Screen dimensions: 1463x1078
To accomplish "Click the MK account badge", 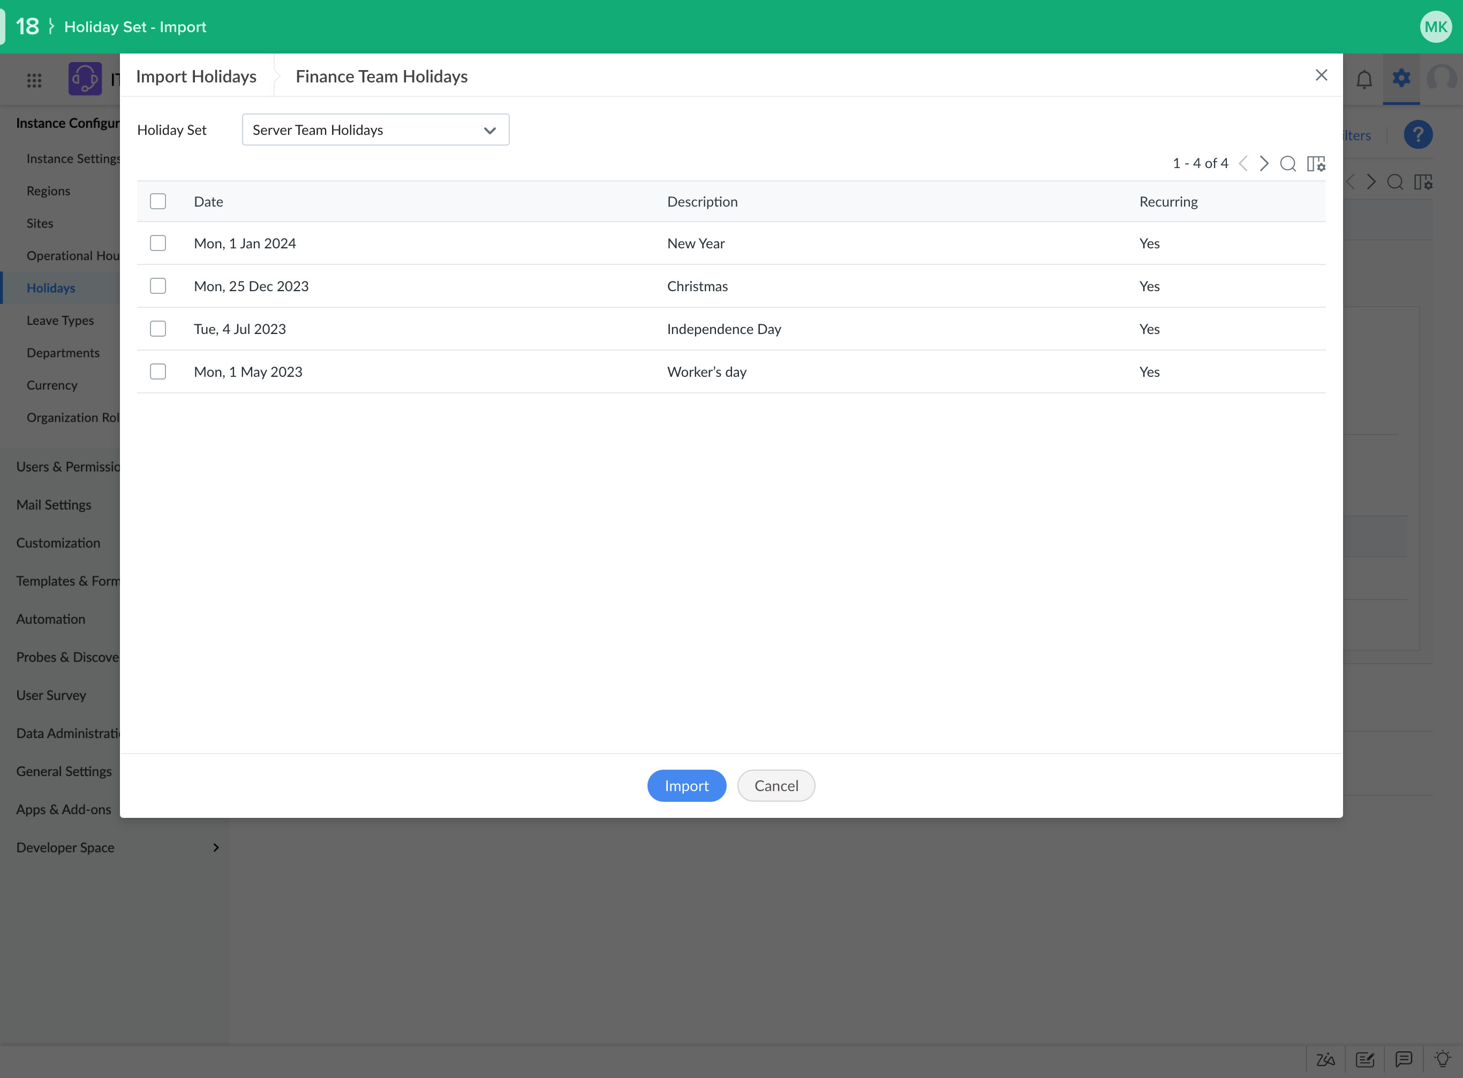I will pos(1436,27).
